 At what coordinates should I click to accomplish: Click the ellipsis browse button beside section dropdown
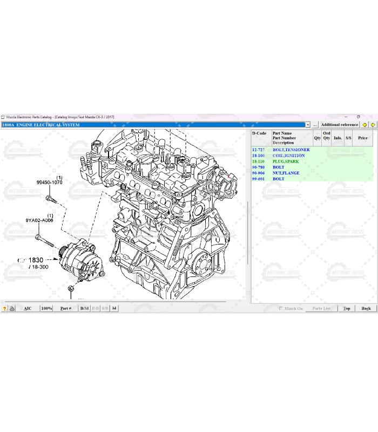[315, 125]
